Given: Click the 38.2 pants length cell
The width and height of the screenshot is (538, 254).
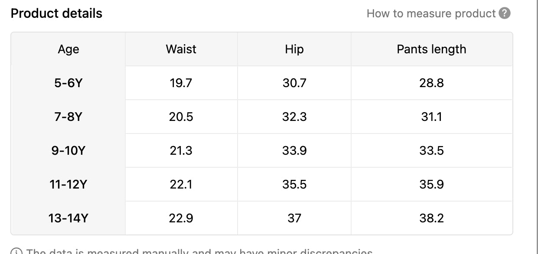Looking at the screenshot, I should click(x=431, y=218).
